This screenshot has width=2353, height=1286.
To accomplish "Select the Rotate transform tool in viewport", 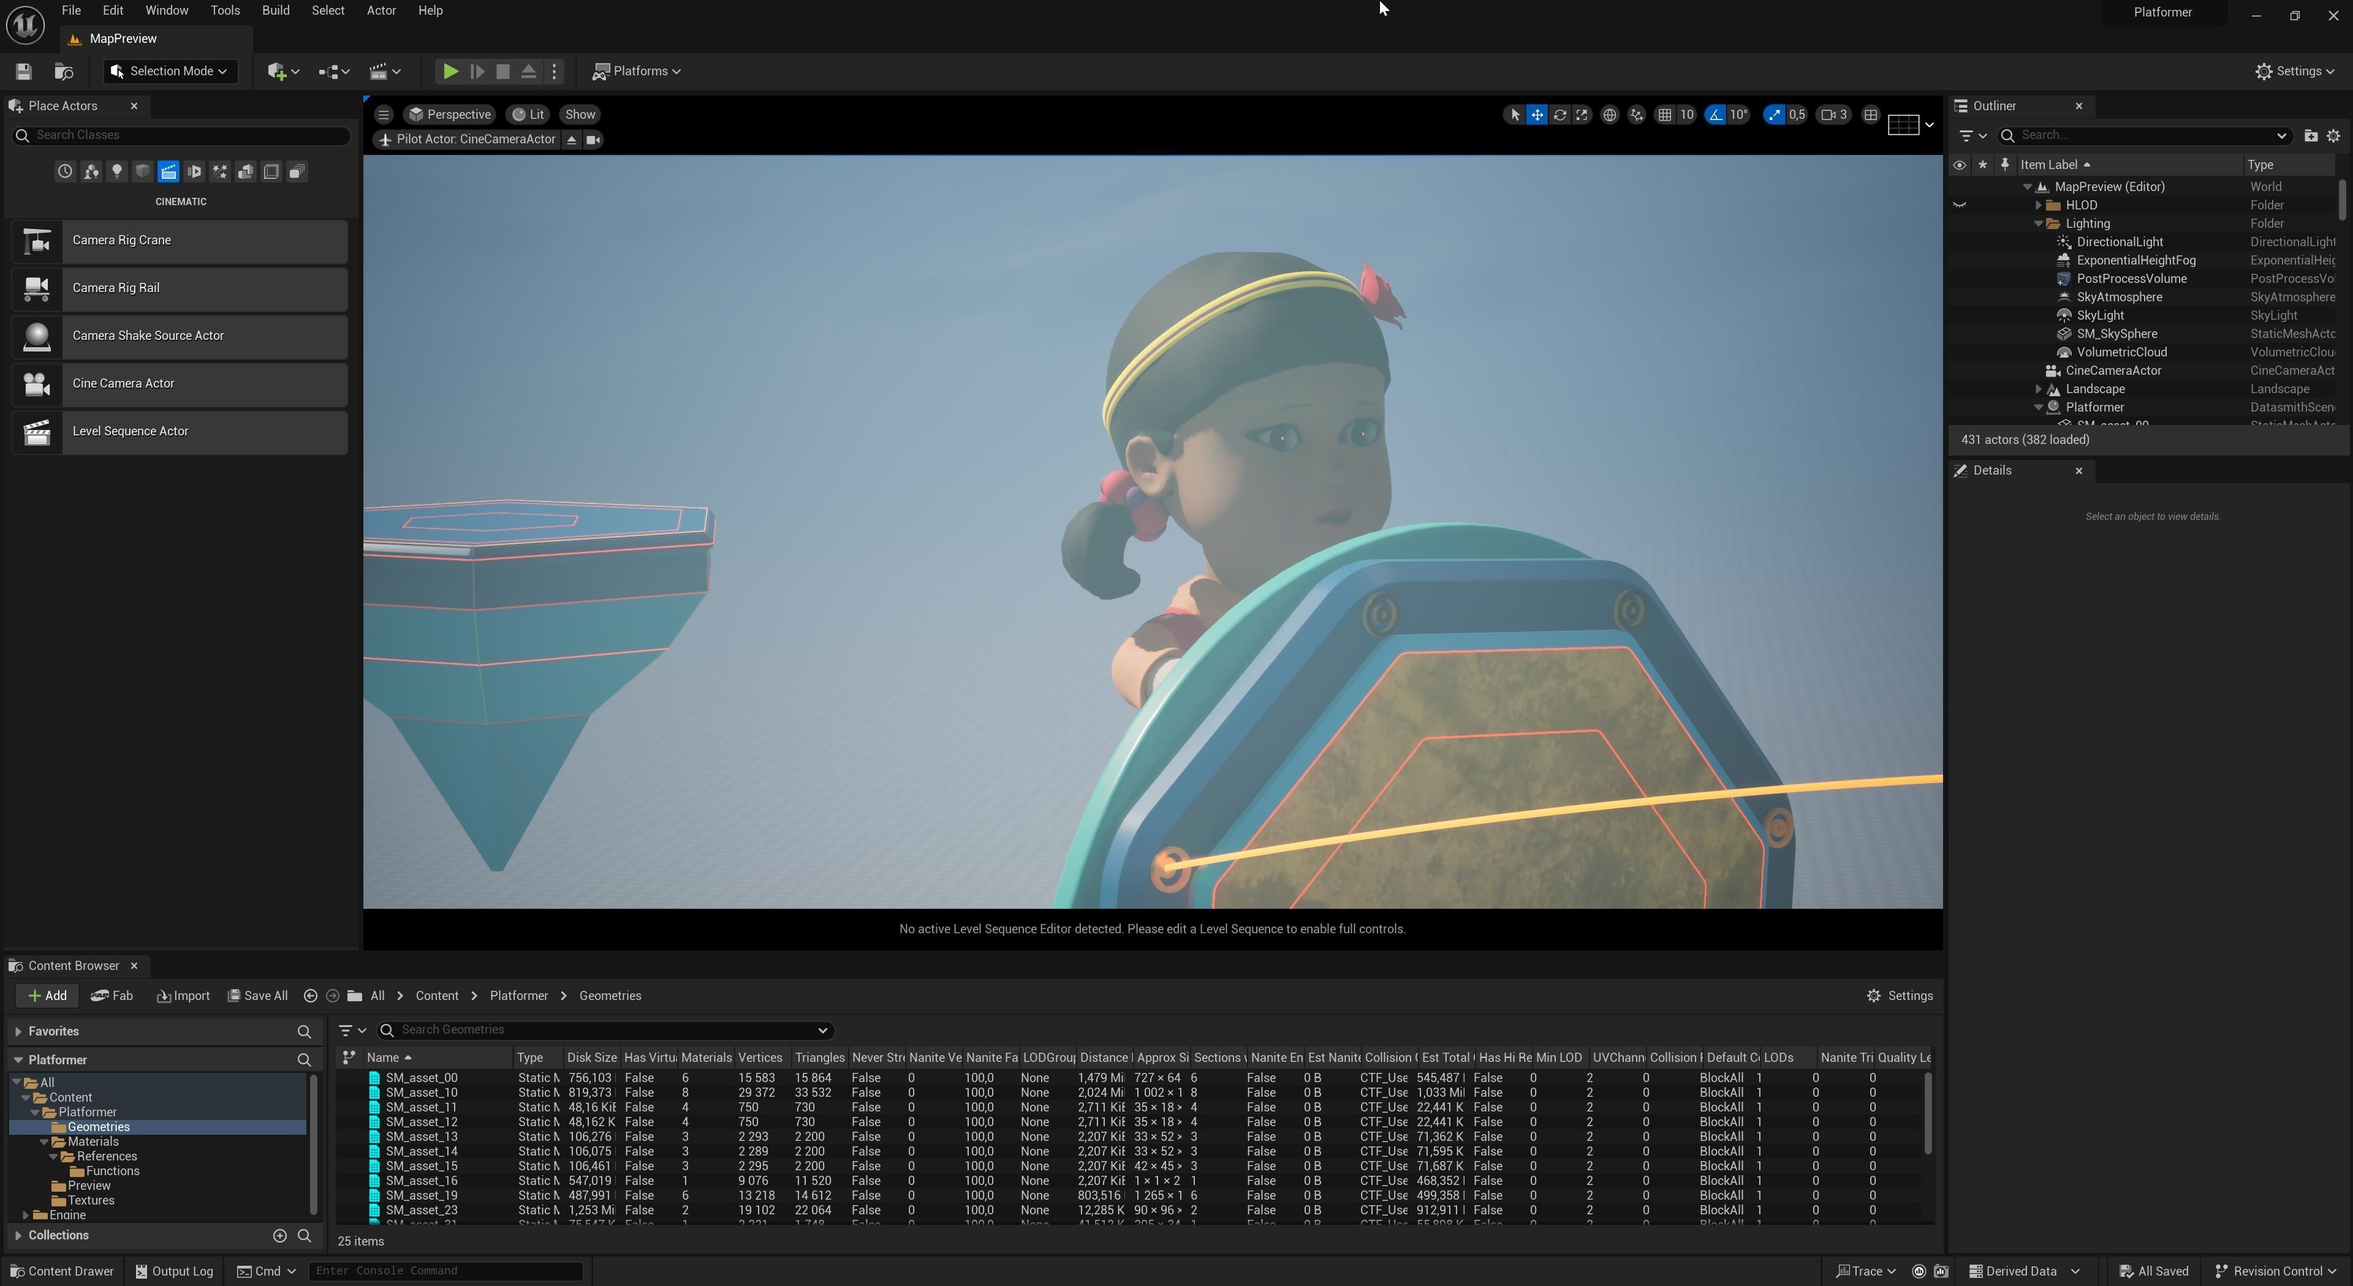I will [1559, 115].
